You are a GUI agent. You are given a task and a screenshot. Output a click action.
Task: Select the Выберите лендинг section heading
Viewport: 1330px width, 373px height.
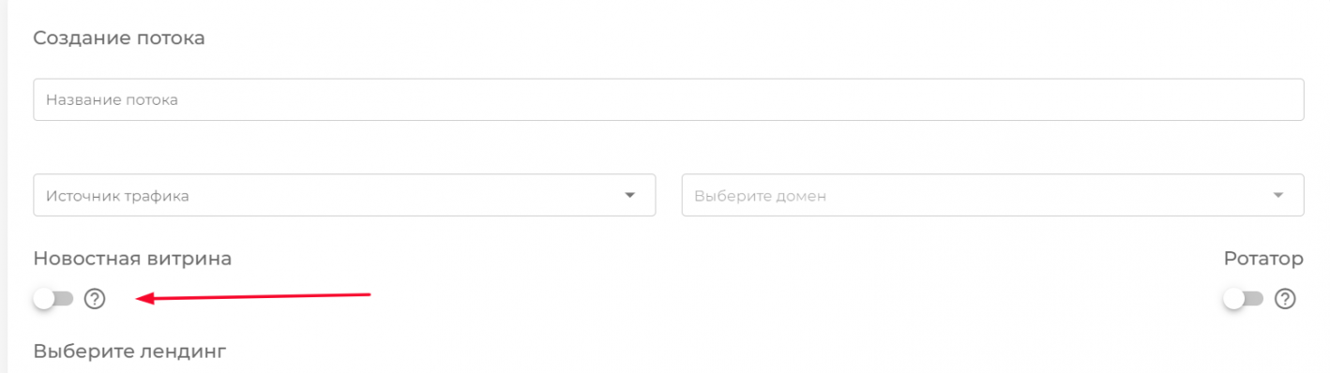pos(130,351)
